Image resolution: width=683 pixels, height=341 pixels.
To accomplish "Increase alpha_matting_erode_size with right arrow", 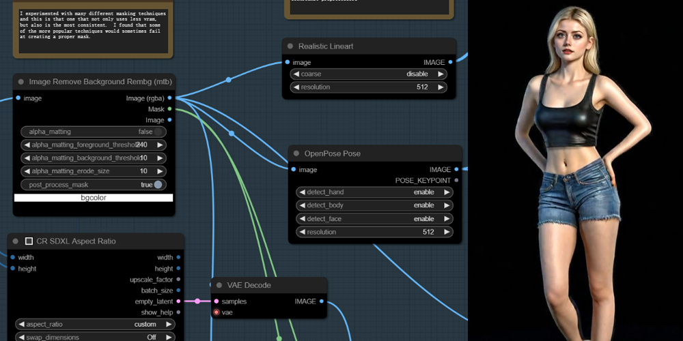I will (x=160, y=171).
